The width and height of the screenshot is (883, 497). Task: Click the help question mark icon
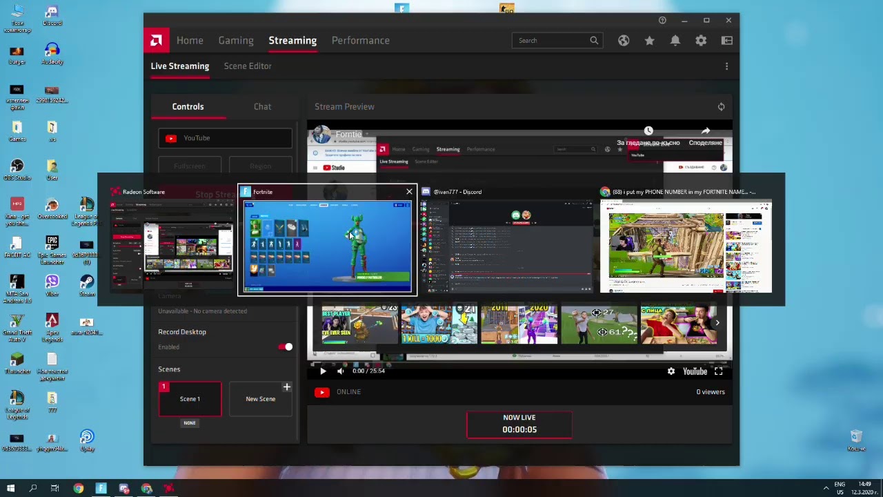tap(662, 20)
